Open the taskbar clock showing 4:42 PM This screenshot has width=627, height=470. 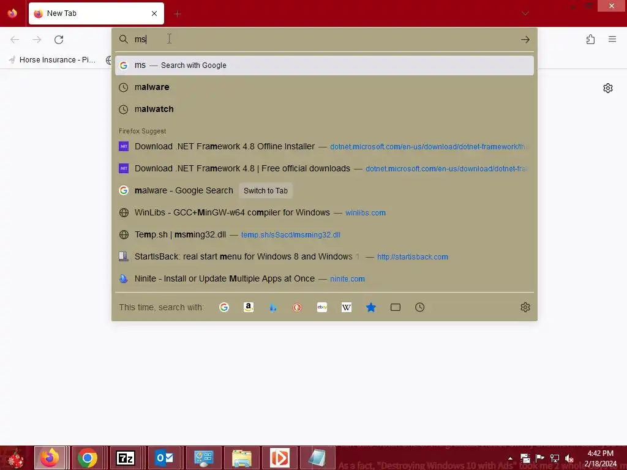point(600,458)
